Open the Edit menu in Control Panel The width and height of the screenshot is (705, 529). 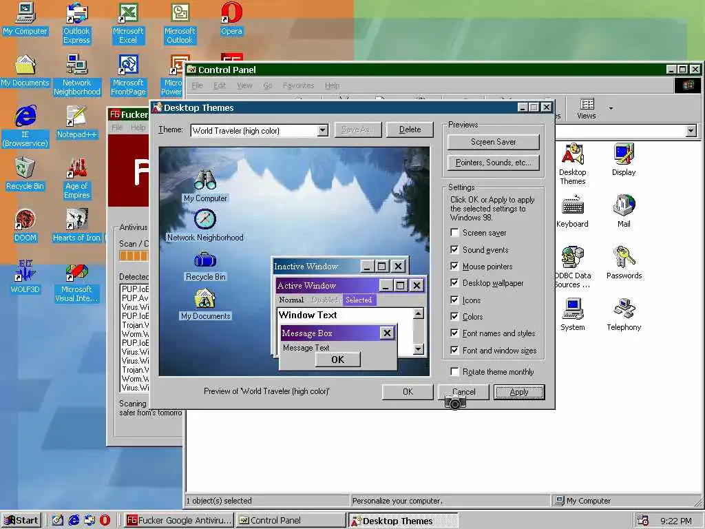(220, 85)
